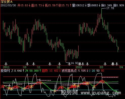Select the 2012 year axis label

tap(79, 67)
